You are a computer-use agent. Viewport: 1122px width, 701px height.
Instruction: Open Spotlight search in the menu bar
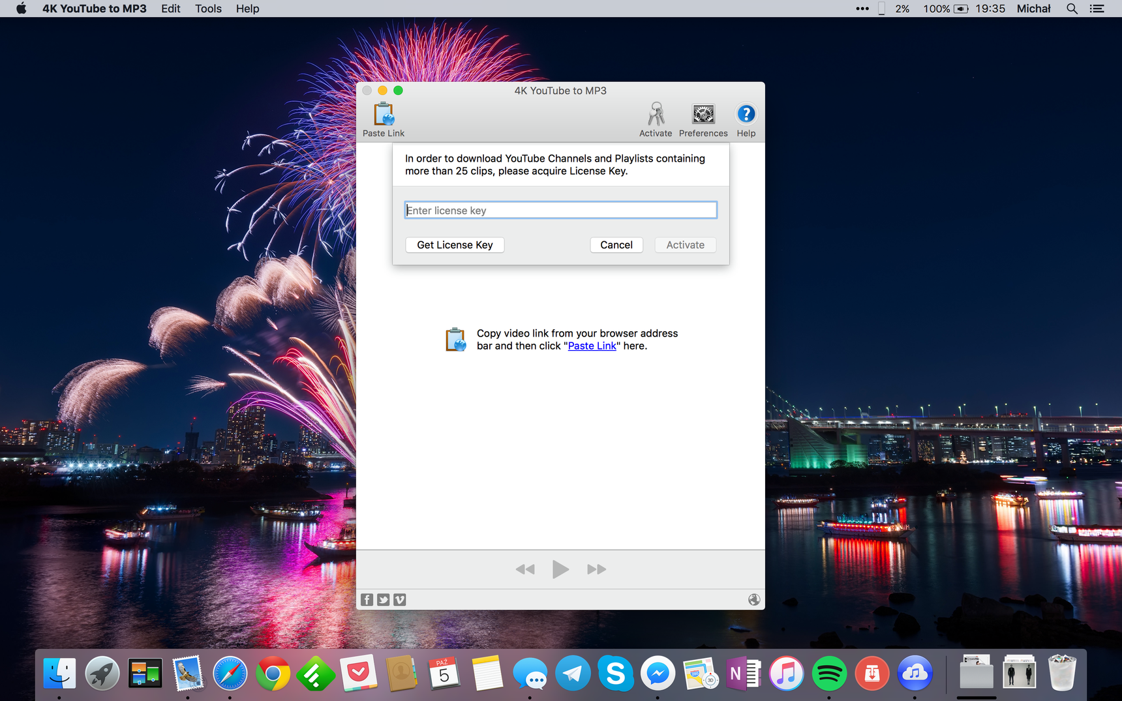(x=1072, y=8)
